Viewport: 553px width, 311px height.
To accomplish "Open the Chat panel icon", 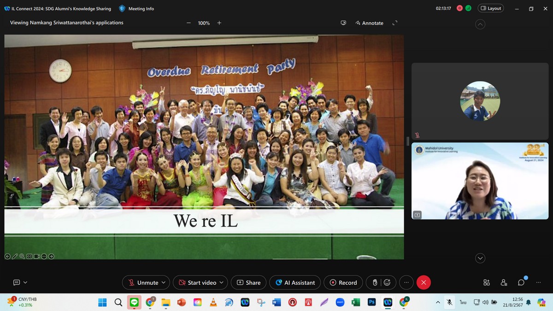I will coord(521,282).
